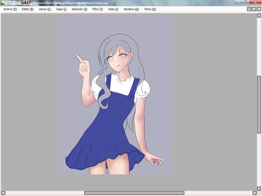The image size is (262, 196).
Task: Open the Filtro menu
Action: 98,9
